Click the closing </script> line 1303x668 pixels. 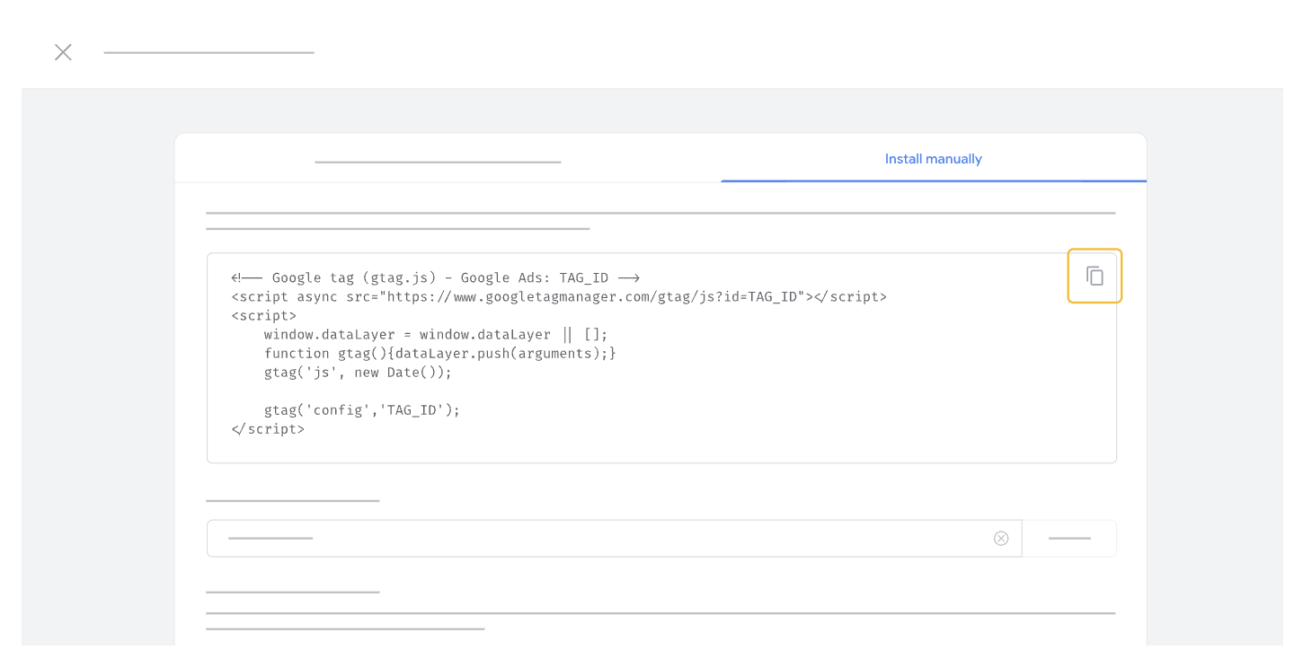click(268, 429)
